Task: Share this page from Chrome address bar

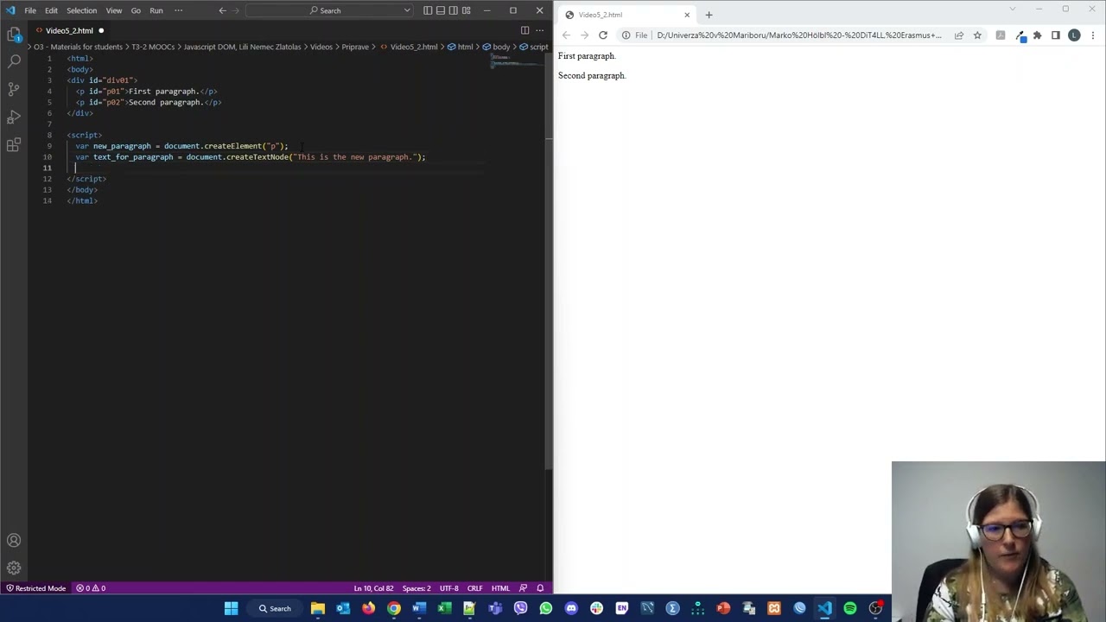Action: pos(959,35)
